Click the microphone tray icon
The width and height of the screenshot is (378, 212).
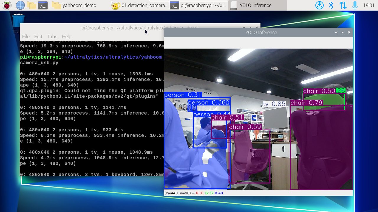click(355, 5)
